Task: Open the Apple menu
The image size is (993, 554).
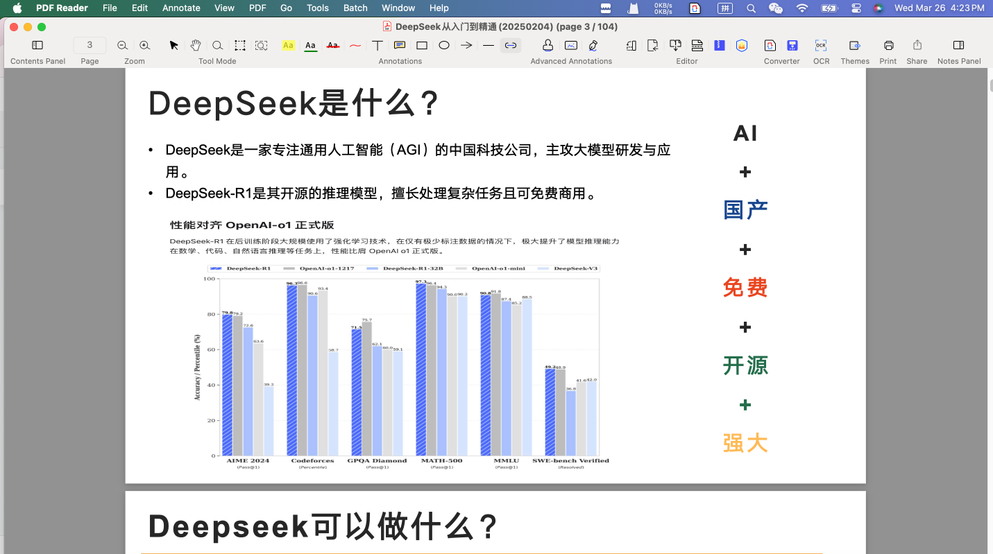Action: click(17, 8)
